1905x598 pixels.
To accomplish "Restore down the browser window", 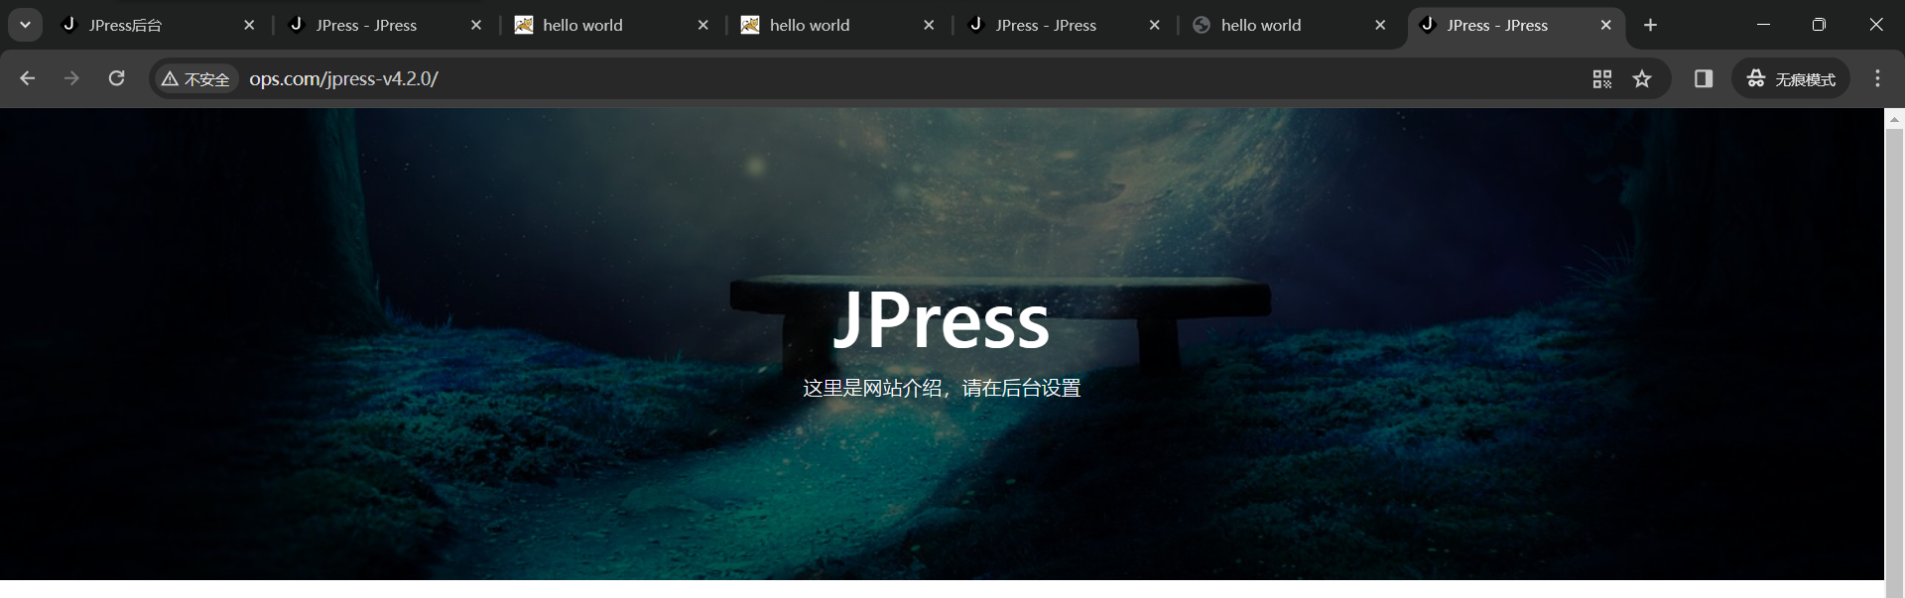I will coord(1819,25).
